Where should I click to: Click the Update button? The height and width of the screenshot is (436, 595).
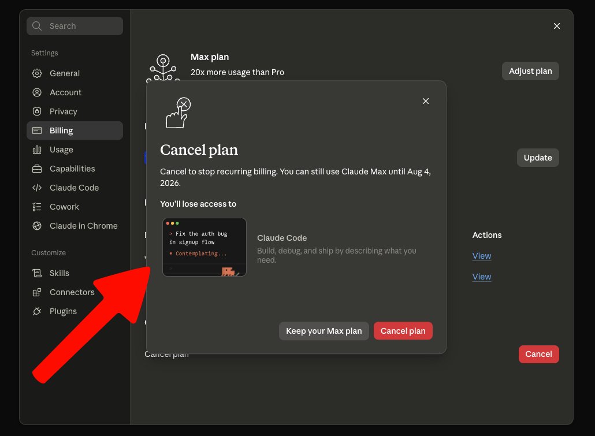click(x=538, y=158)
